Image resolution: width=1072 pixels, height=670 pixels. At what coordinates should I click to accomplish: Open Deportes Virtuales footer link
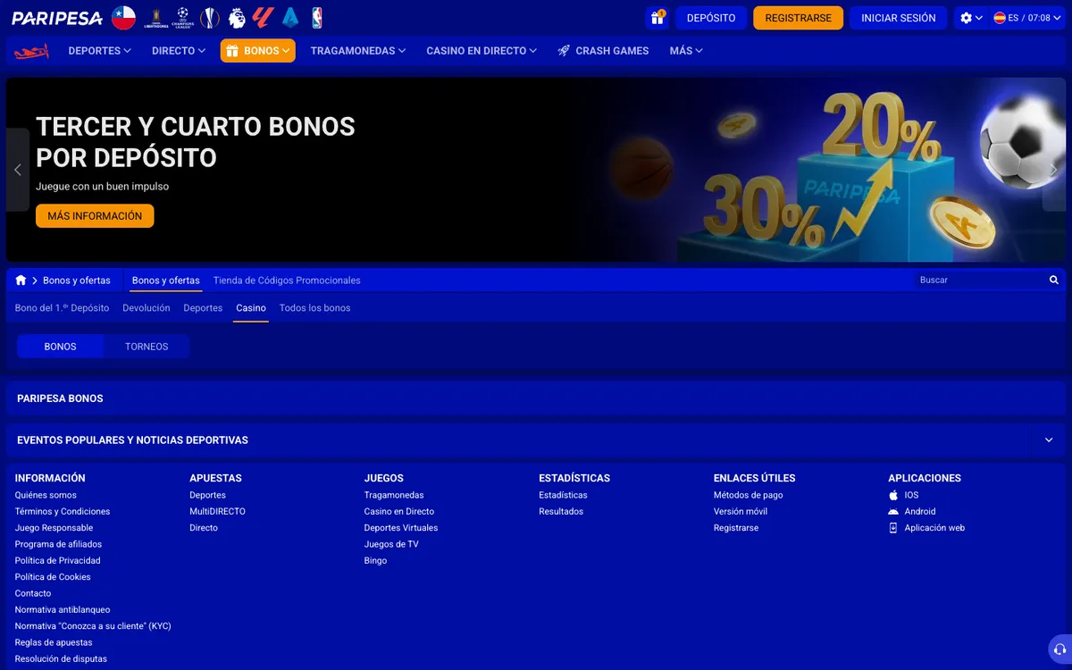click(401, 528)
